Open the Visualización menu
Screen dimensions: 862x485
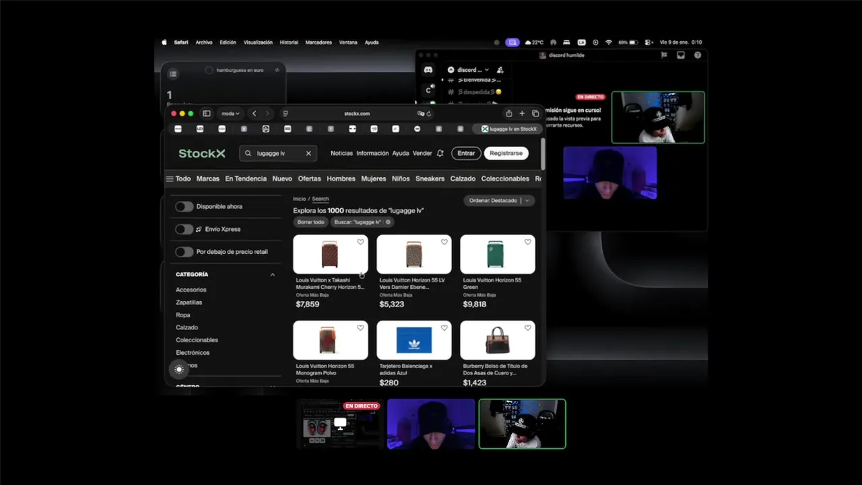click(258, 42)
